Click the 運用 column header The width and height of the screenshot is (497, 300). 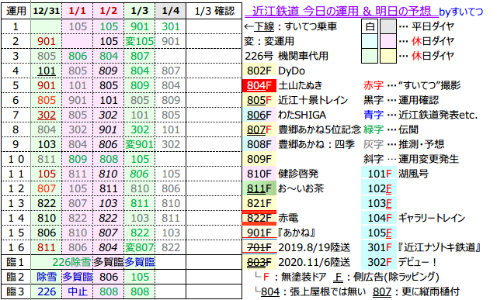pyautogui.click(x=16, y=11)
